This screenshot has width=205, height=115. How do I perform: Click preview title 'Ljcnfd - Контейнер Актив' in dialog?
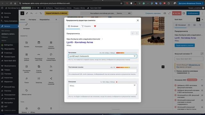pyautogui.click(x=80, y=42)
